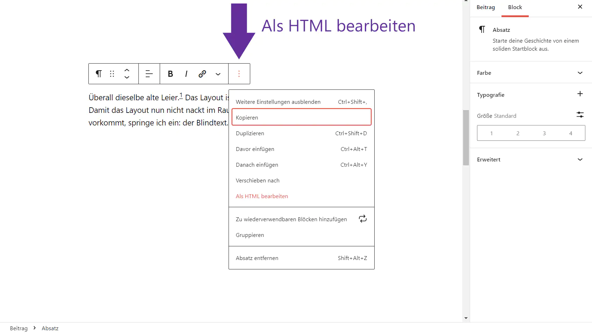Click Beitrag in the breadcrumb

click(19, 328)
